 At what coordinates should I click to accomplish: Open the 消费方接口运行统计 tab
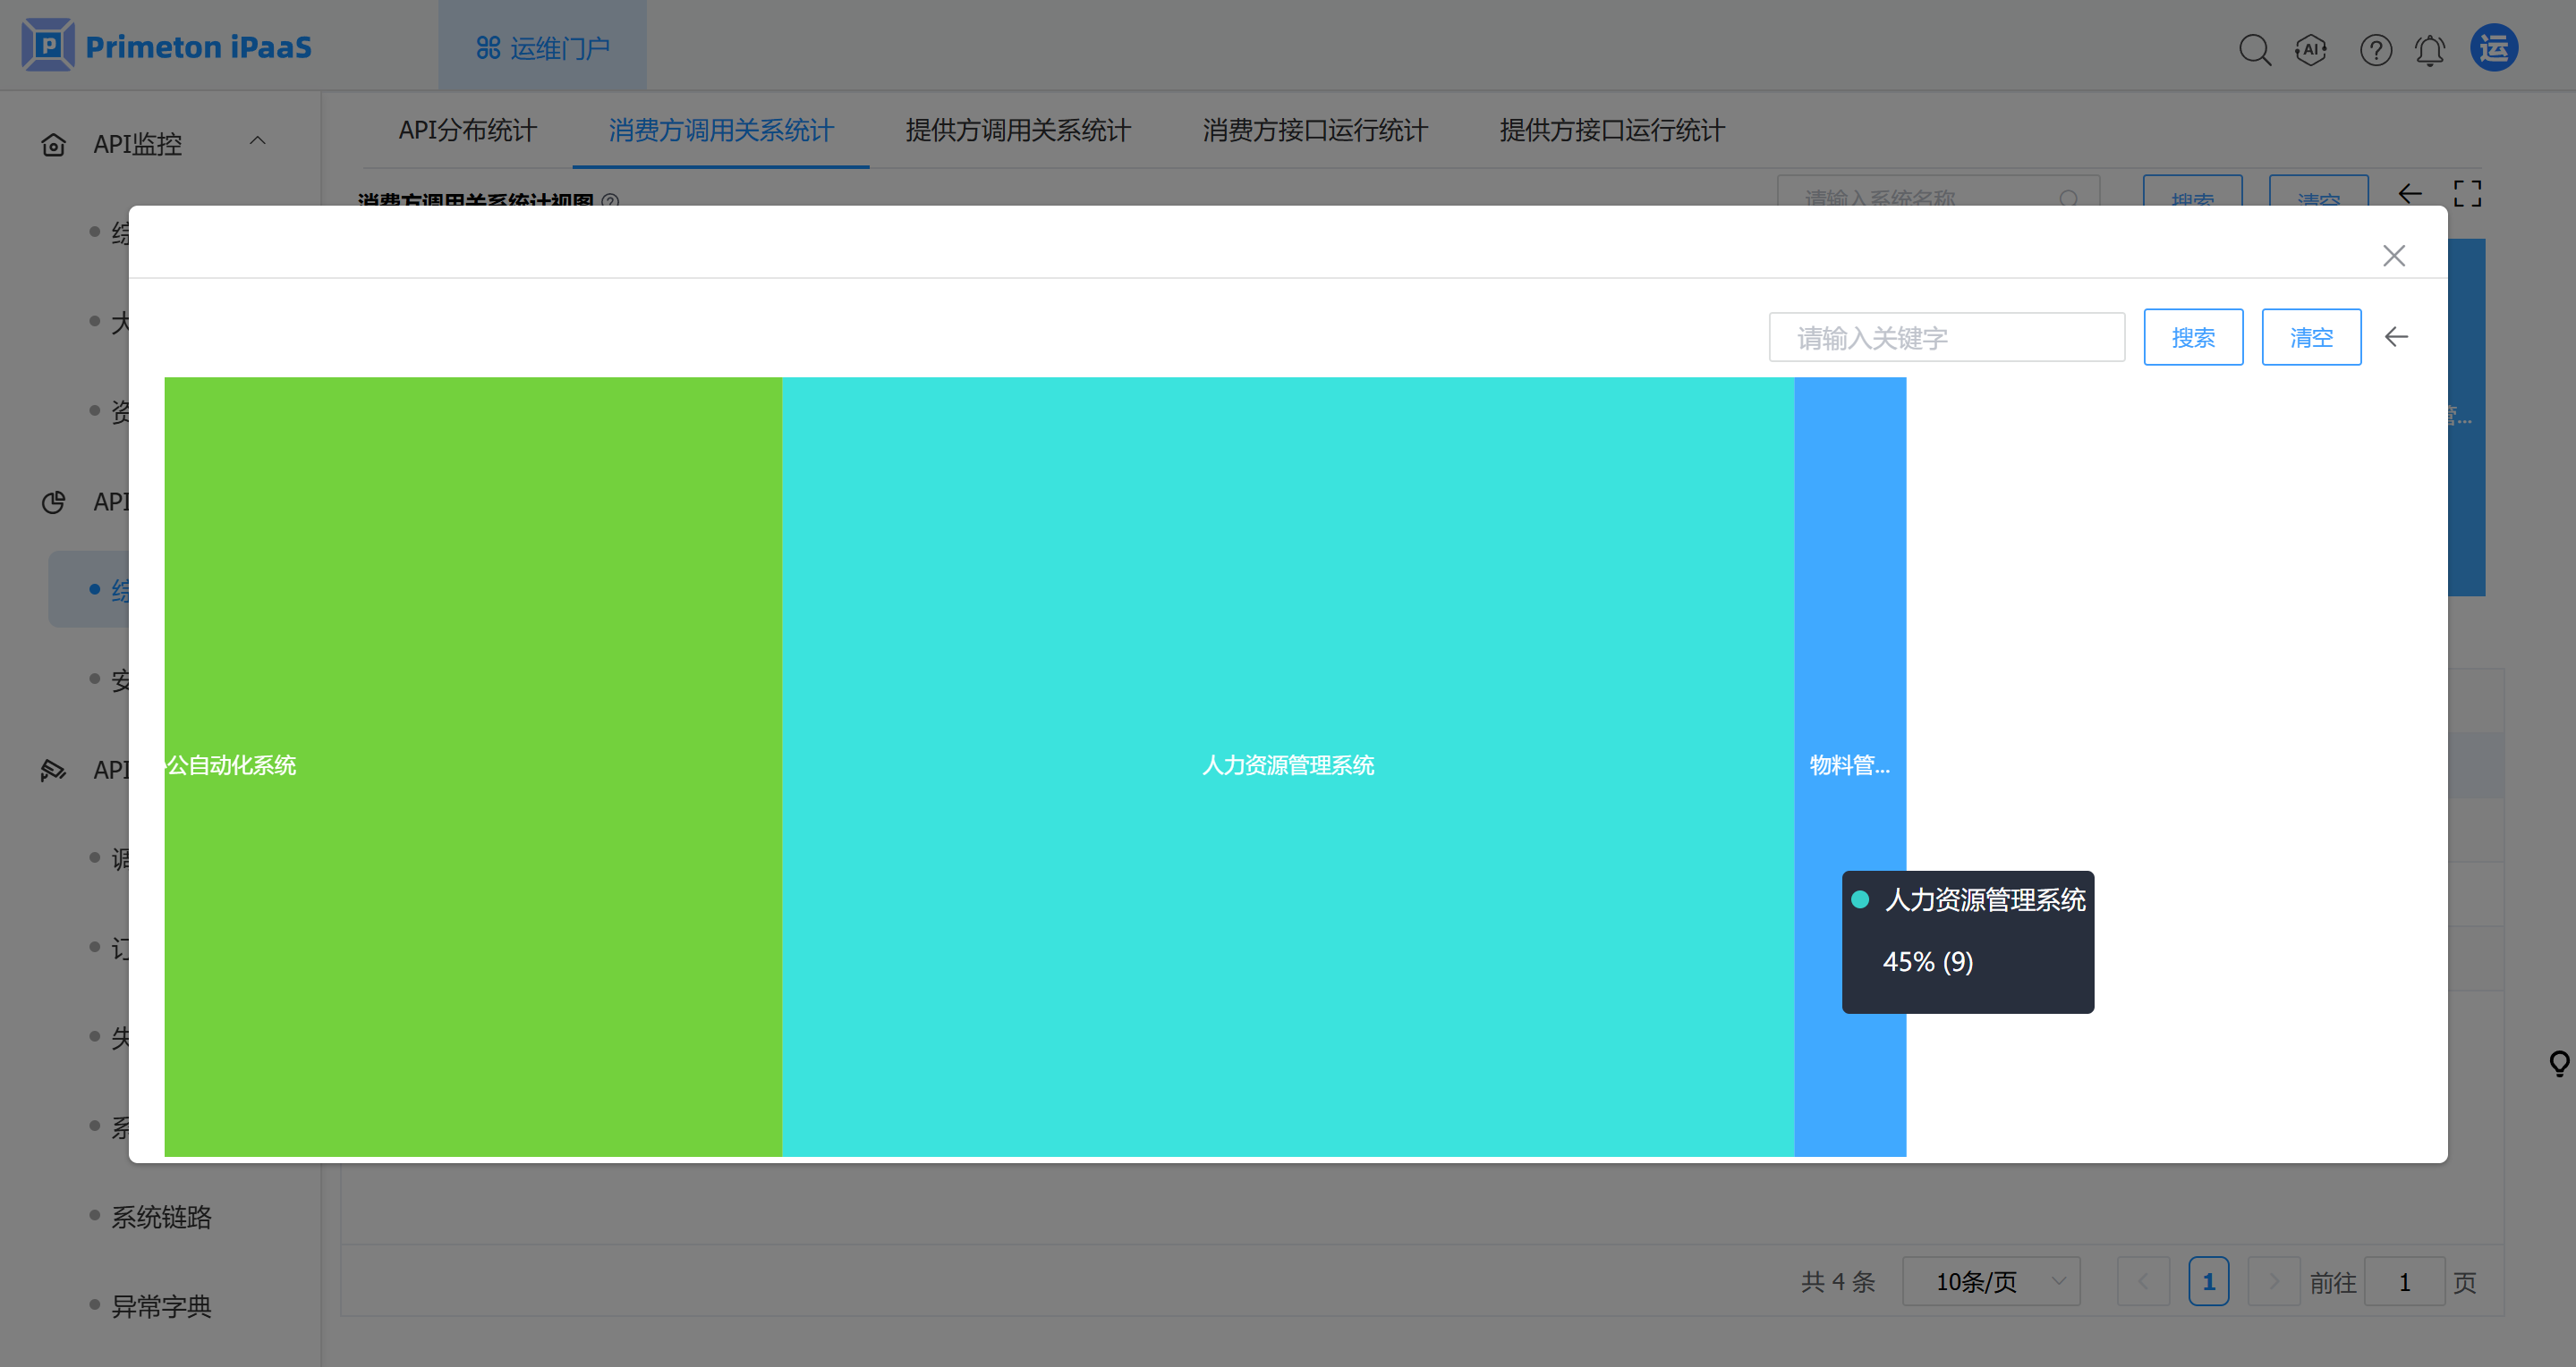pyautogui.click(x=1314, y=130)
